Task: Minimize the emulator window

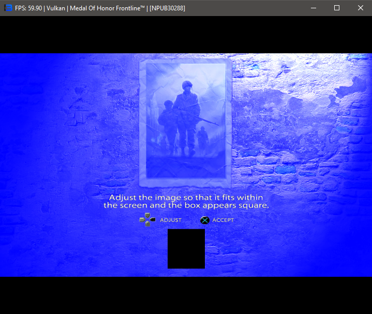Action: 313,8
